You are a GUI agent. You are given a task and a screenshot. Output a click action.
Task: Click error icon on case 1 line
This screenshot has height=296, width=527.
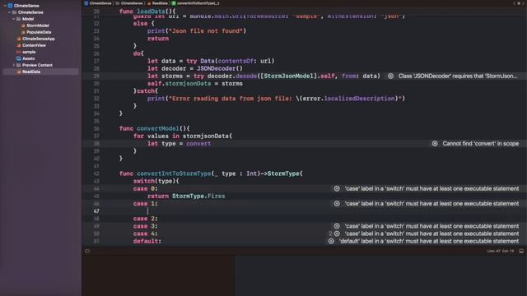(337, 204)
